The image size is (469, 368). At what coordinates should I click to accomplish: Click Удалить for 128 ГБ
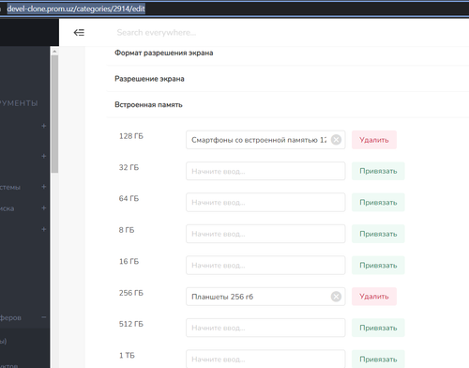(x=374, y=140)
